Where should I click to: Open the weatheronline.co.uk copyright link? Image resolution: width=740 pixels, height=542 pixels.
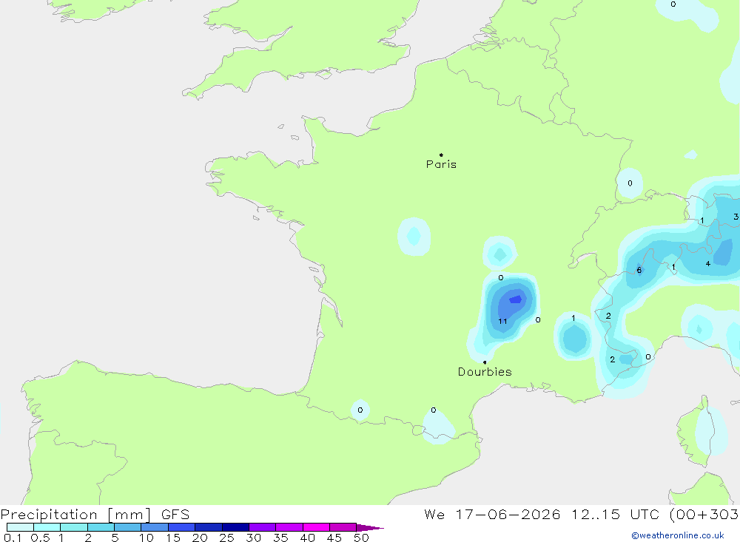click(x=678, y=535)
